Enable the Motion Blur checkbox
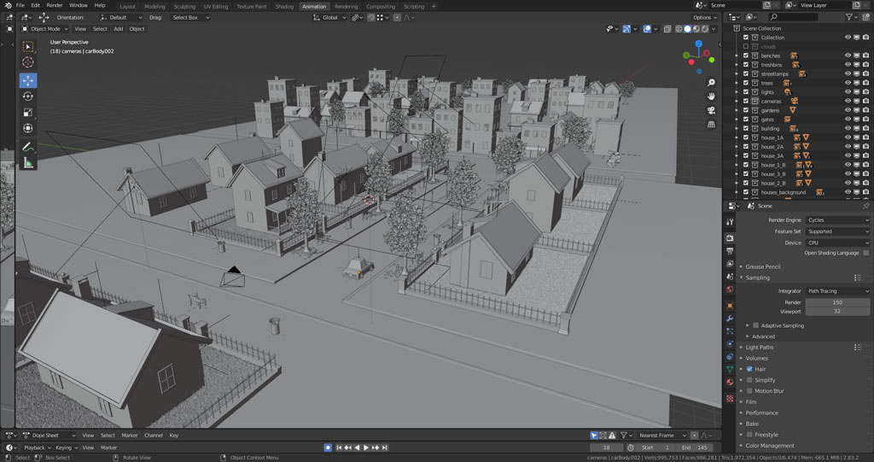This screenshot has height=462, width=874. 749,391
